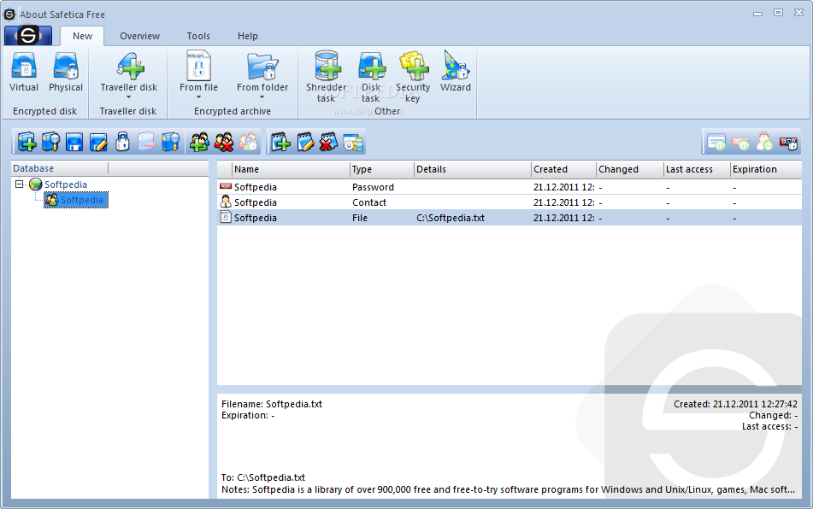Click the red password padlock icon
The image size is (813, 509).
pos(788,142)
